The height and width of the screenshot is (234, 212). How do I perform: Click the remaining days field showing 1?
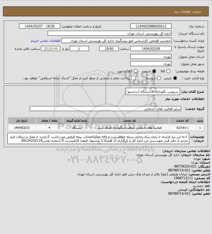pyautogui.click(x=79, y=49)
